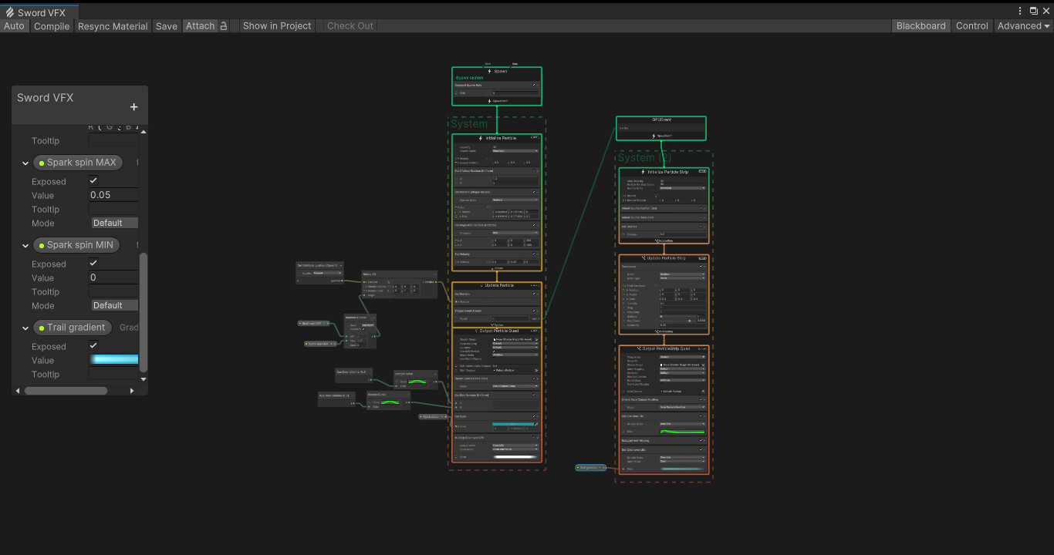Maximize the VFX Graph window
1054x555 pixels.
point(1034,11)
